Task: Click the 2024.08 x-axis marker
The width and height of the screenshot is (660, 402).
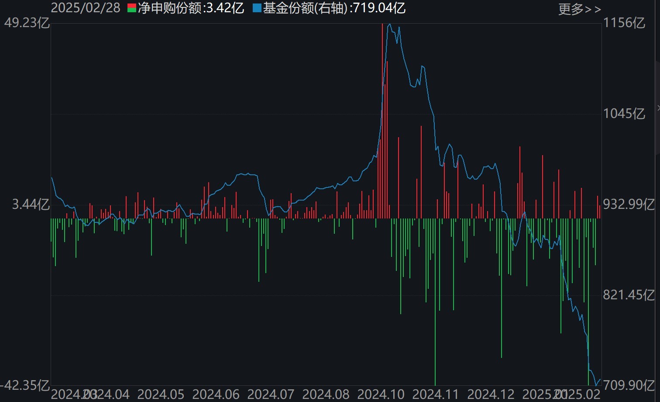Action: [x=326, y=395]
